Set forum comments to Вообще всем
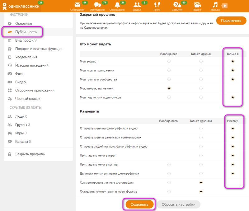 [x=169, y=192]
